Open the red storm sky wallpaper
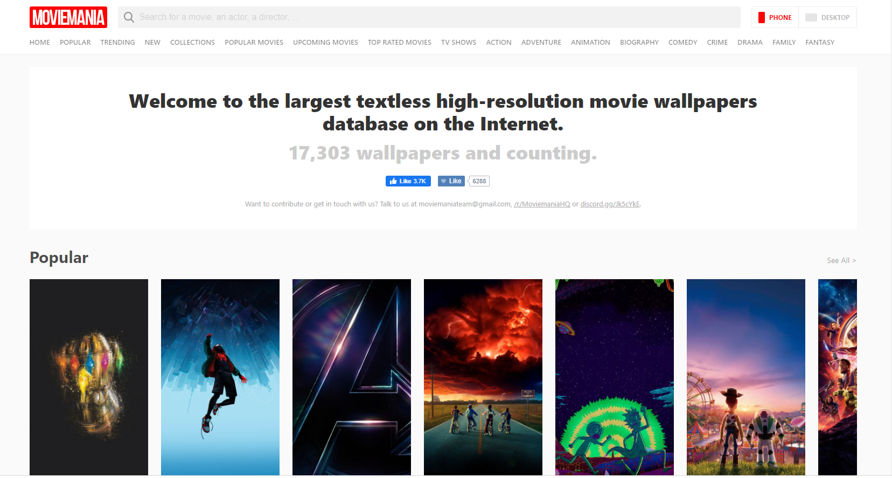The height and width of the screenshot is (478, 892). click(483, 377)
